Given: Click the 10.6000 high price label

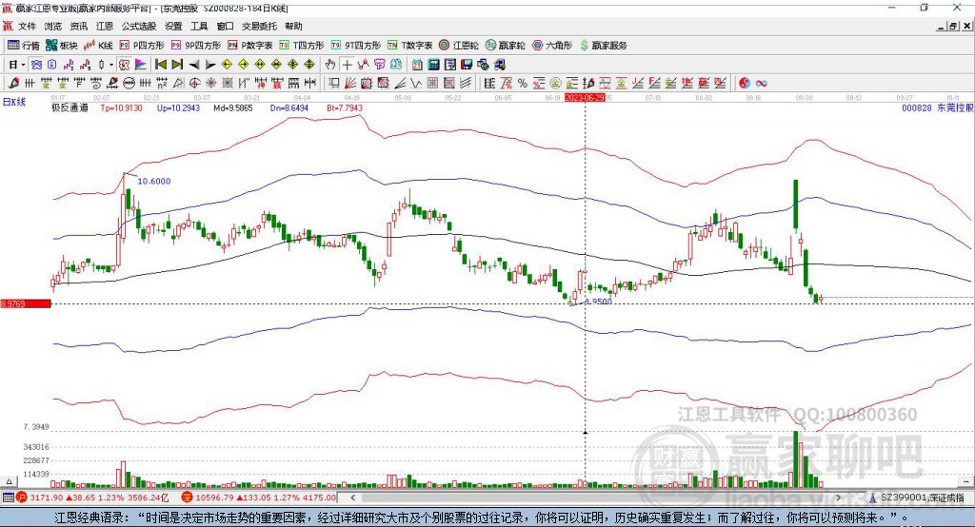Looking at the screenshot, I should tap(154, 181).
